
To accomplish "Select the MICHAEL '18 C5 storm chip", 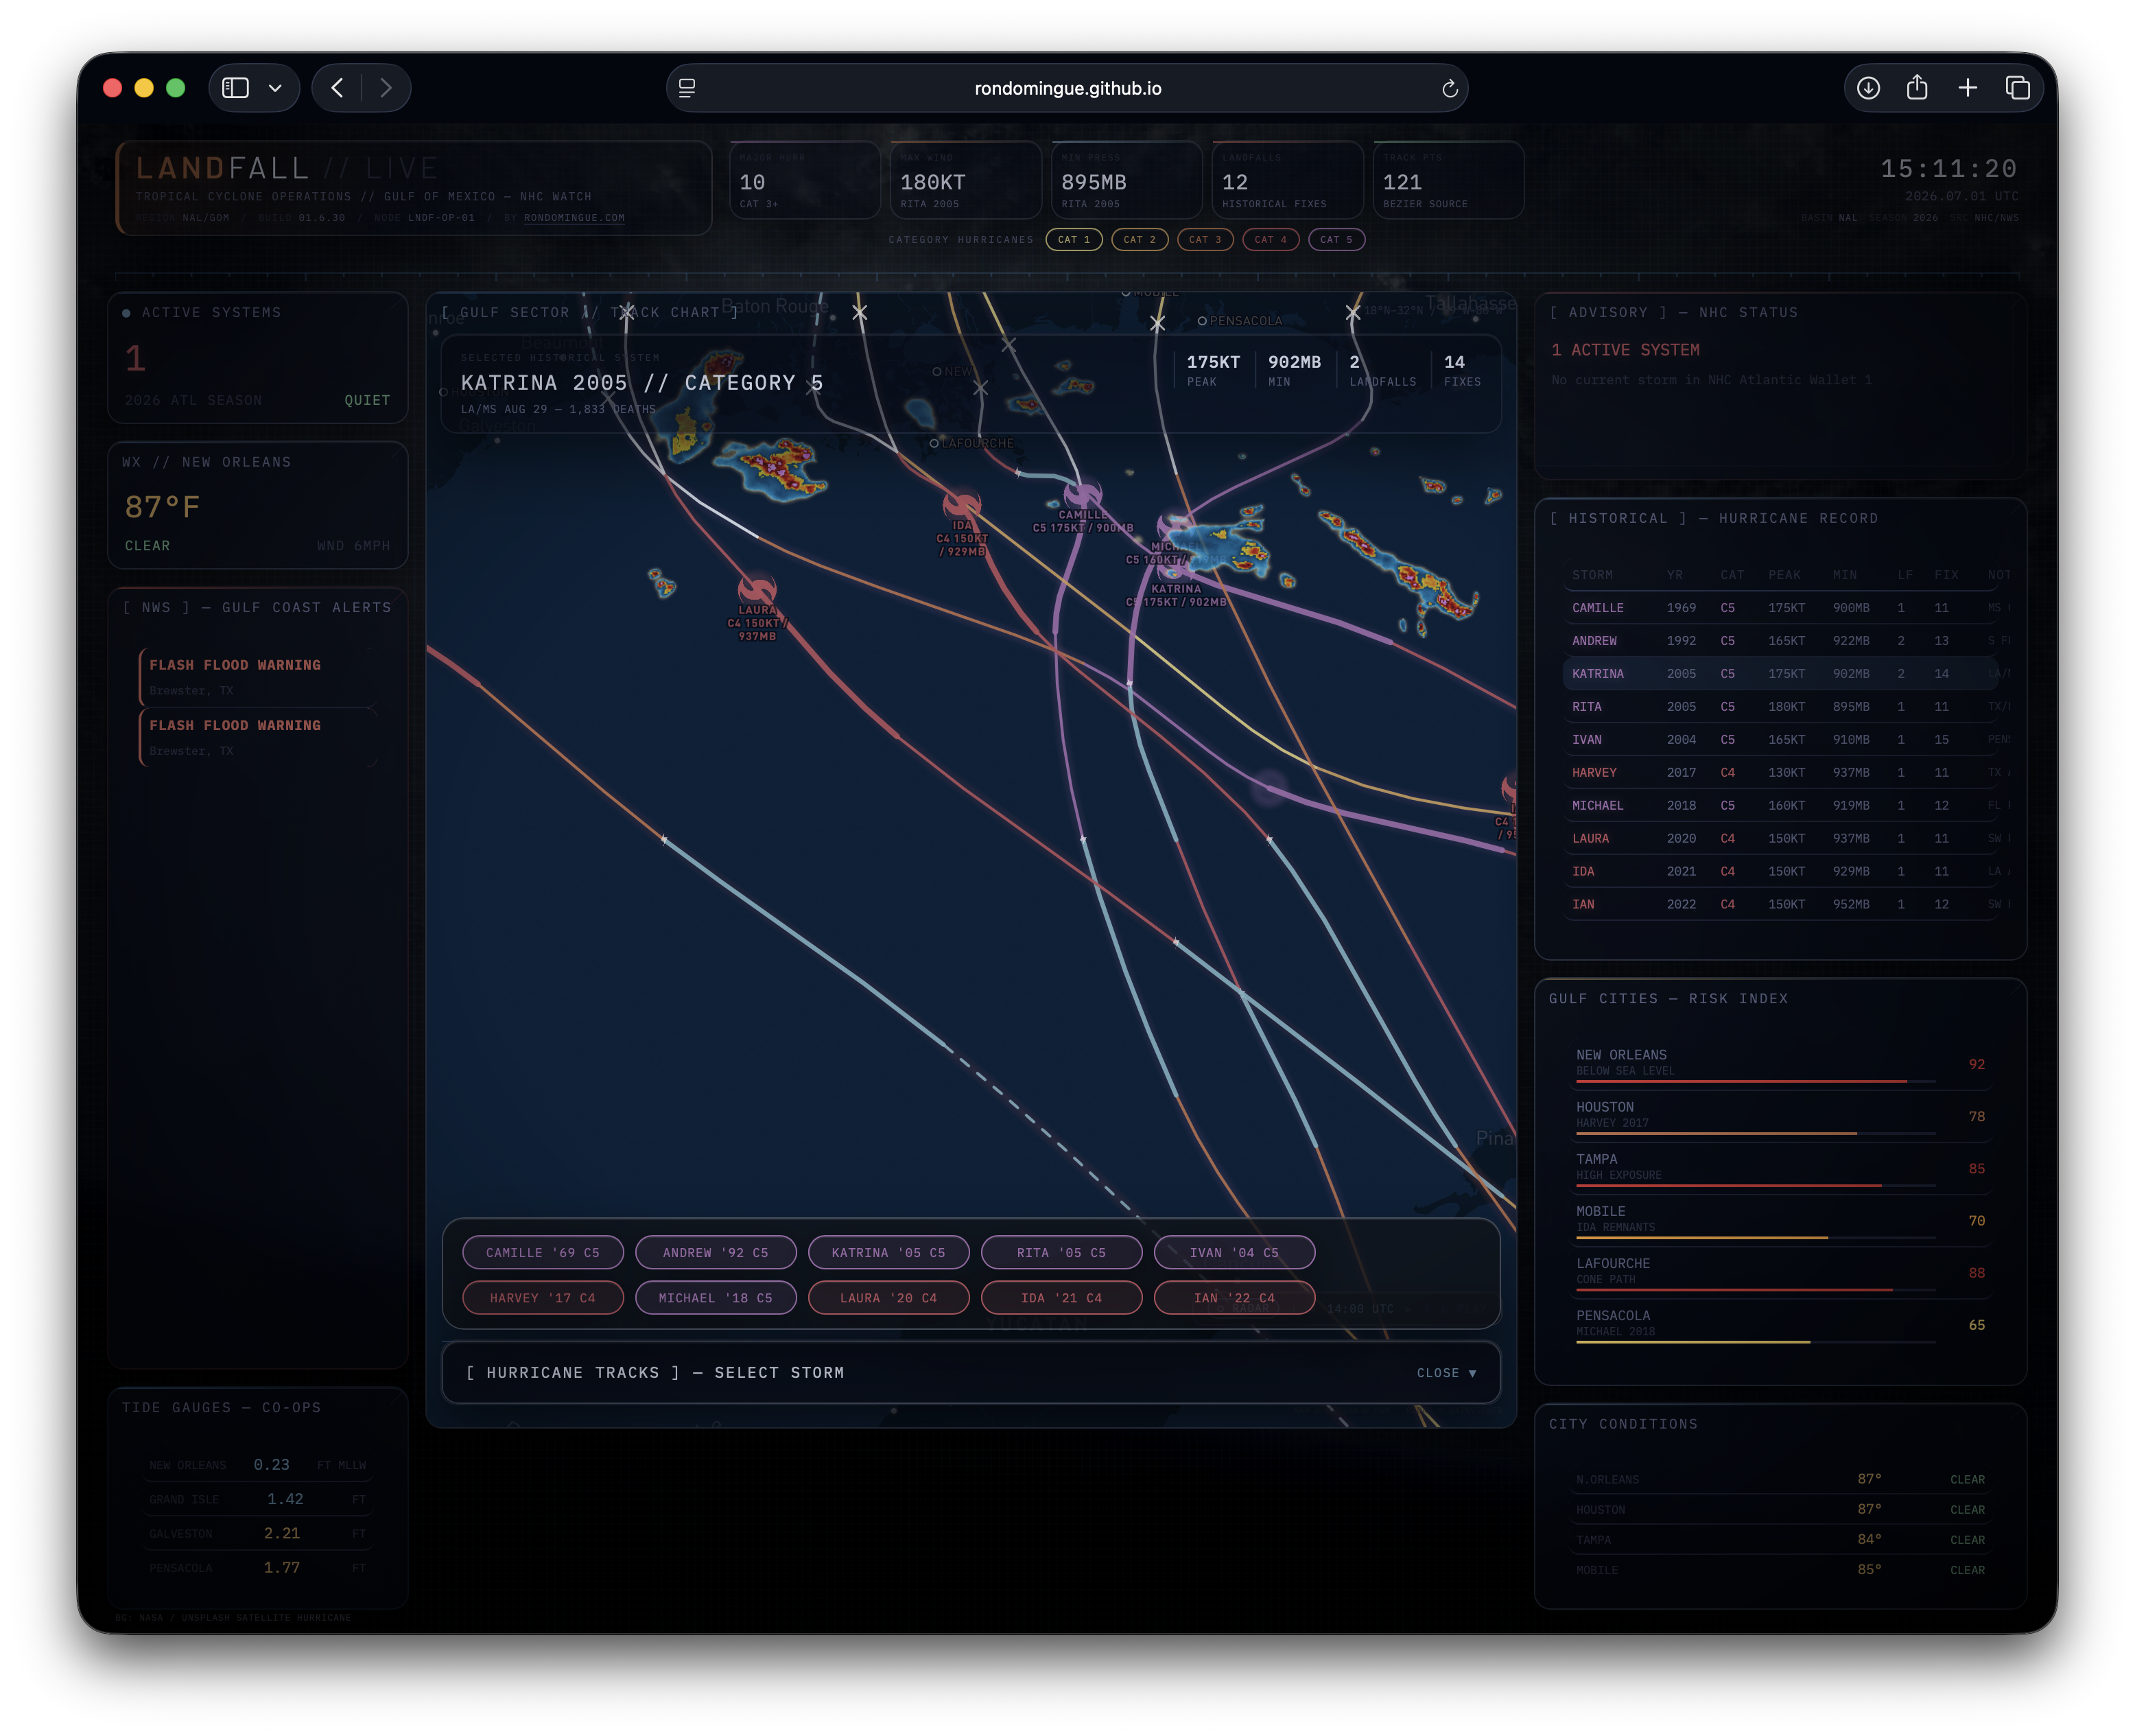I will pos(716,1298).
